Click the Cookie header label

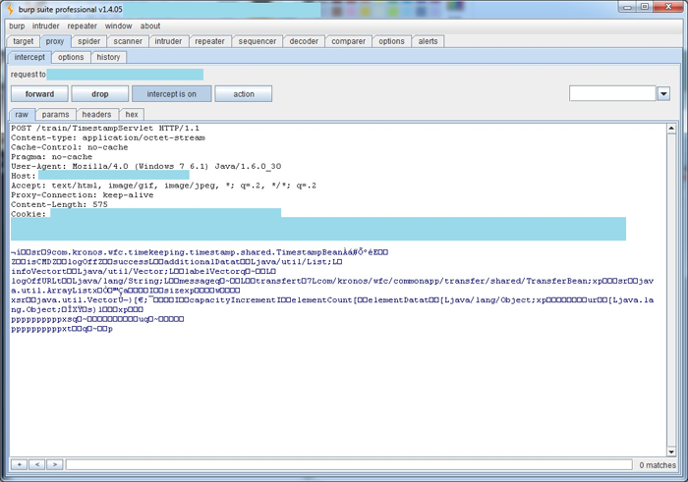[x=29, y=214]
